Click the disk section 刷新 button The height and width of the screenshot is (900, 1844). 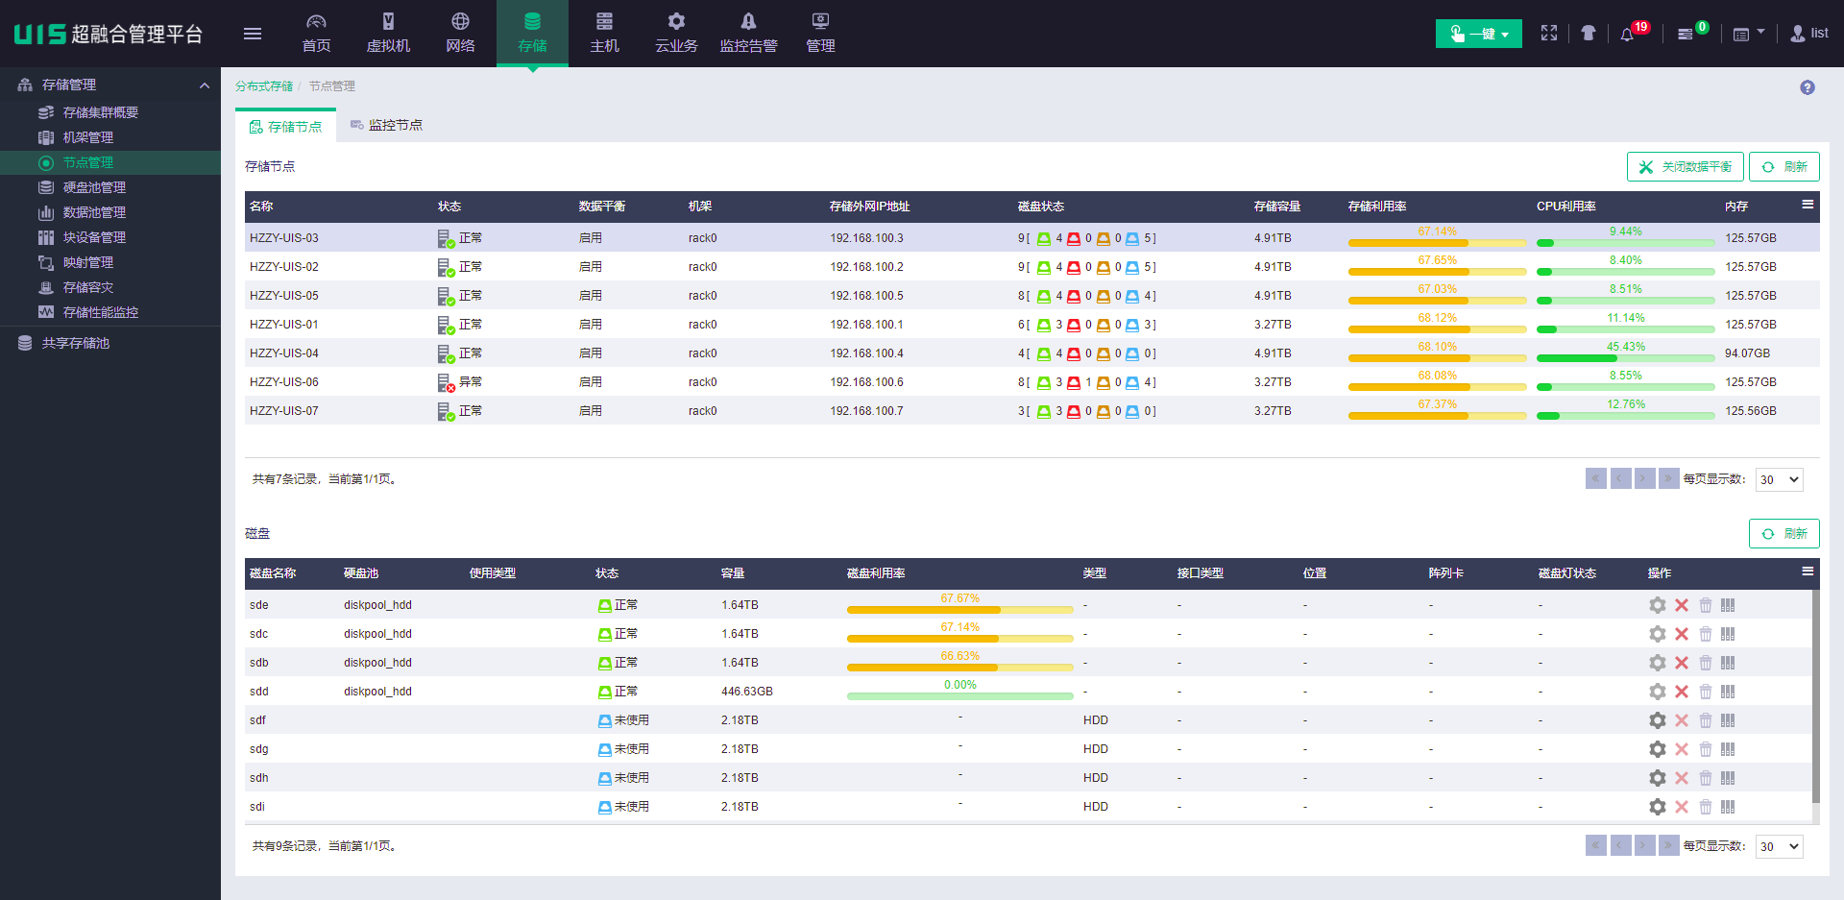[x=1783, y=533]
